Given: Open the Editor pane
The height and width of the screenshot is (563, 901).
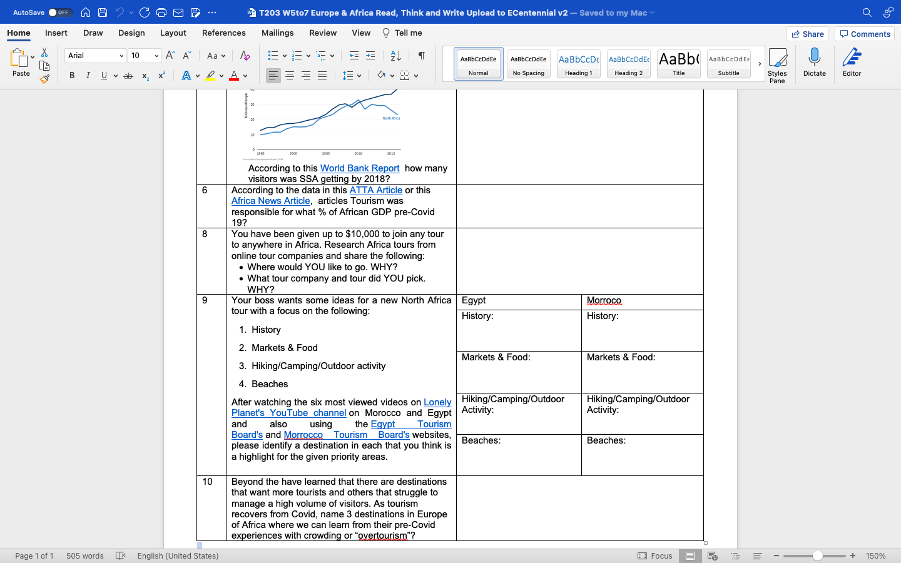Looking at the screenshot, I should (x=852, y=63).
